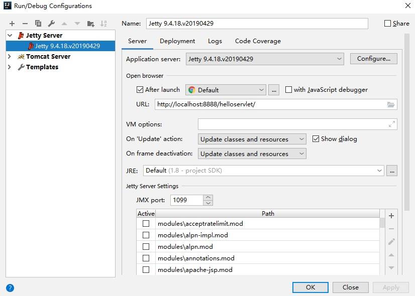This screenshot has width=415, height=296.
Task: Click the folder icon in URL field
Action: click(391, 104)
